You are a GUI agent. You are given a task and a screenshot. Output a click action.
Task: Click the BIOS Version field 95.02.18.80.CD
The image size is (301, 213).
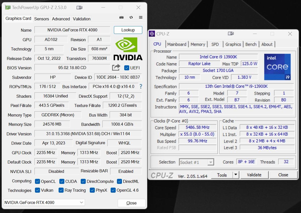pyautogui.click(x=72, y=68)
